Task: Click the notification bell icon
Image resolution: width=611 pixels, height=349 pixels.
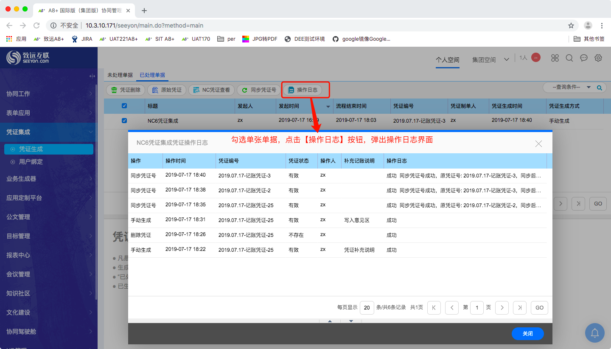Action: click(x=594, y=333)
